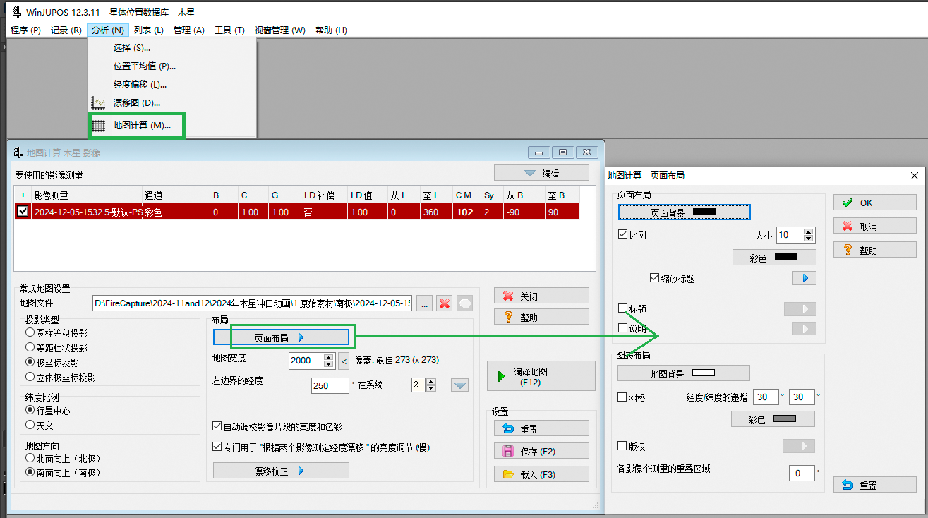Select 圆柱等积投影 projection

click(x=30, y=332)
